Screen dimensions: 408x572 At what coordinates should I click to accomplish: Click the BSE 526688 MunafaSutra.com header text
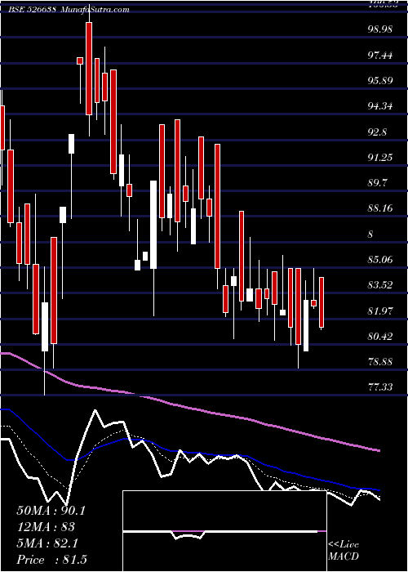tap(69, 9)
